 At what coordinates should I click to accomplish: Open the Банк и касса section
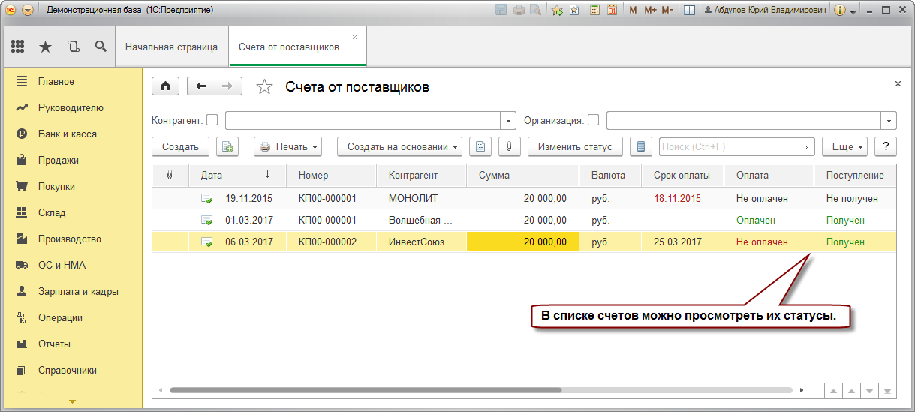(68, 134)
